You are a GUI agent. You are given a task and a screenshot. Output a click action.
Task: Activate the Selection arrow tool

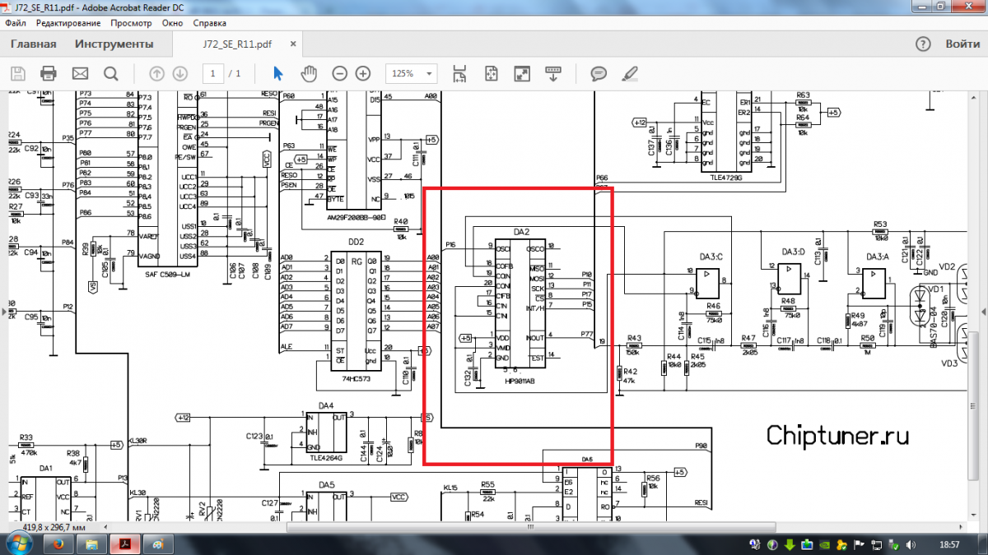[277, 73]
